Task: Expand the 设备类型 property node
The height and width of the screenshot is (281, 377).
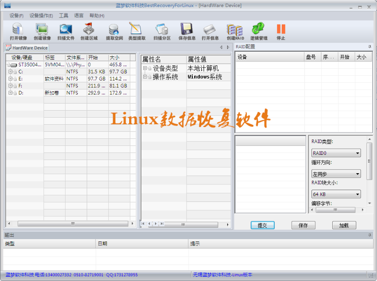Action: coord(145,69)
